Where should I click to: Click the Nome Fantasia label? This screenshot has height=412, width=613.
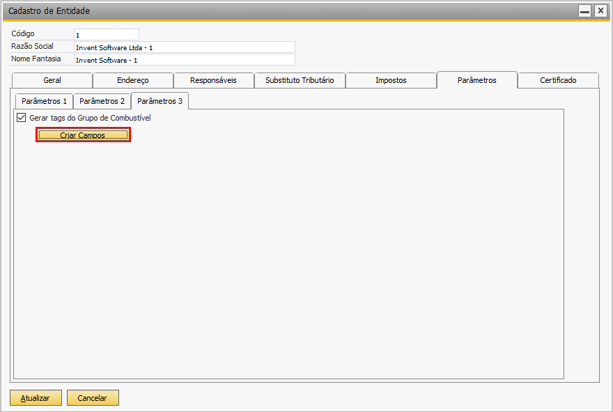point(36,59)
